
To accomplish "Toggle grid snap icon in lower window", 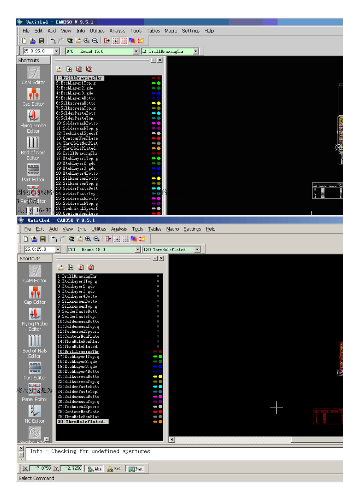I will coord(117,239).
